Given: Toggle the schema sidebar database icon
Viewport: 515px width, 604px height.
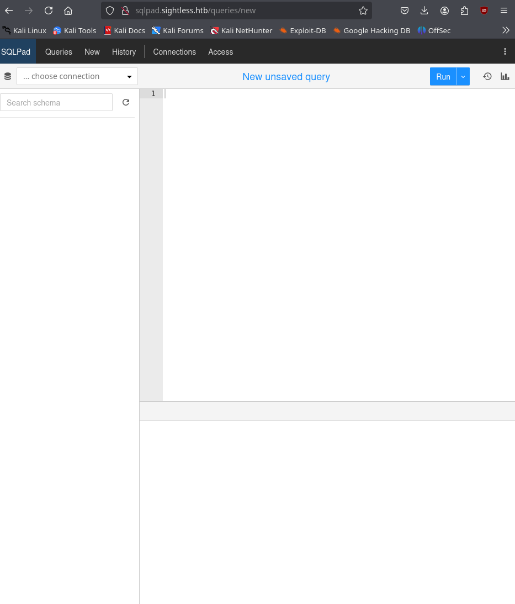Looking at the screenshot, I should (8, 76).
